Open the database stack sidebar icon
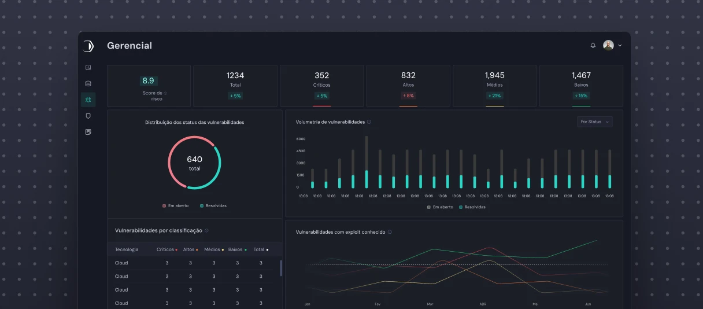The width and height of the screenshot is (703, 309). point(88,84)
